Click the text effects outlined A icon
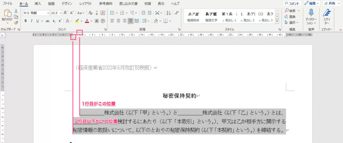This screenshot has height=143, width=343. [67, 21]
